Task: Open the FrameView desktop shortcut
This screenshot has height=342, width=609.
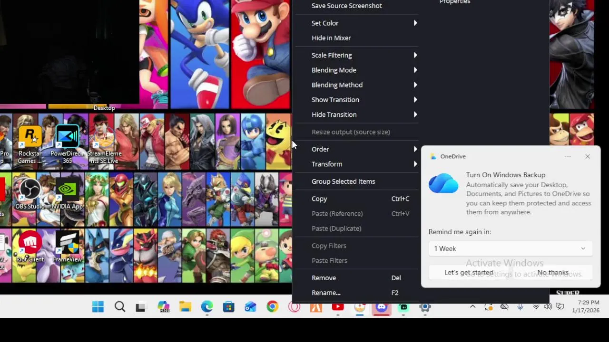Action: (67, 247)
